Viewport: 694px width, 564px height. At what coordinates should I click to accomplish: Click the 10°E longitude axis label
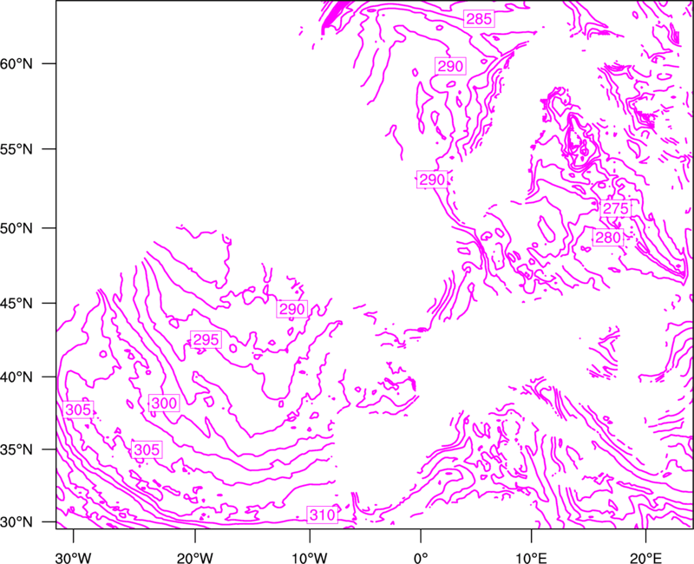[x=531, y=558]
